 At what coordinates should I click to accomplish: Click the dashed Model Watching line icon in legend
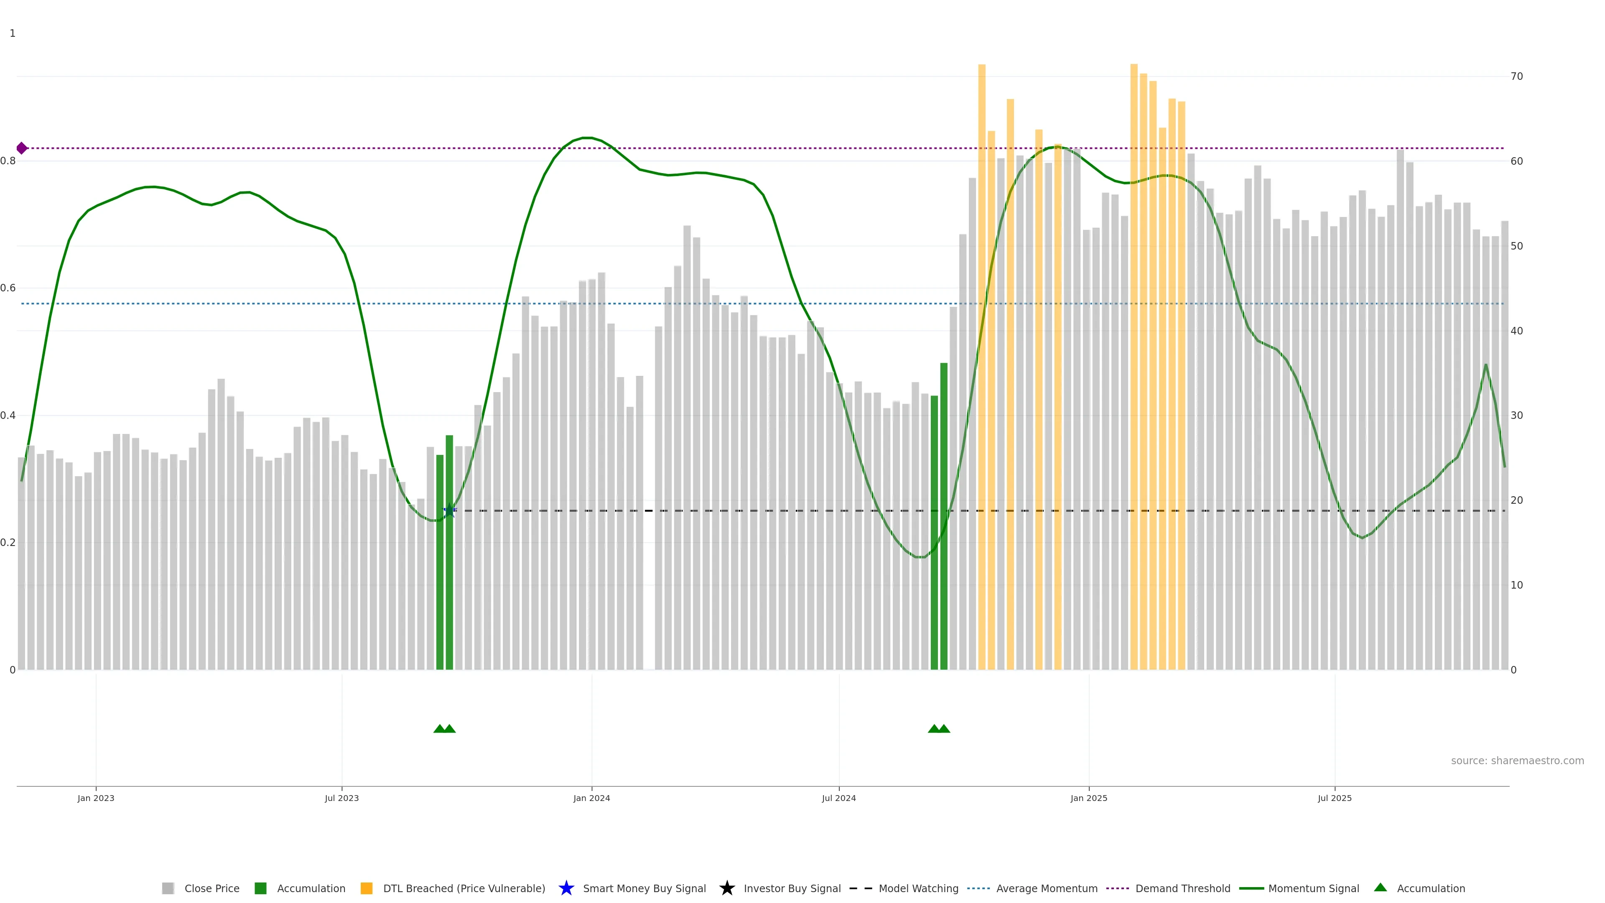861,889
